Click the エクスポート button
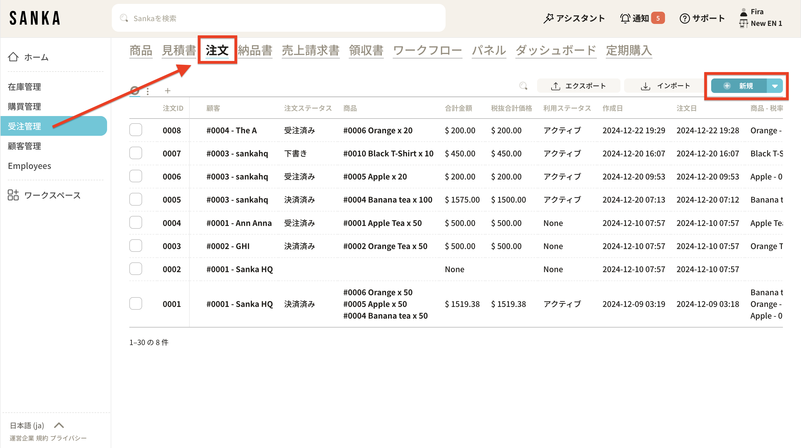This screenshot has width=801, height=448. pos(578,86)
